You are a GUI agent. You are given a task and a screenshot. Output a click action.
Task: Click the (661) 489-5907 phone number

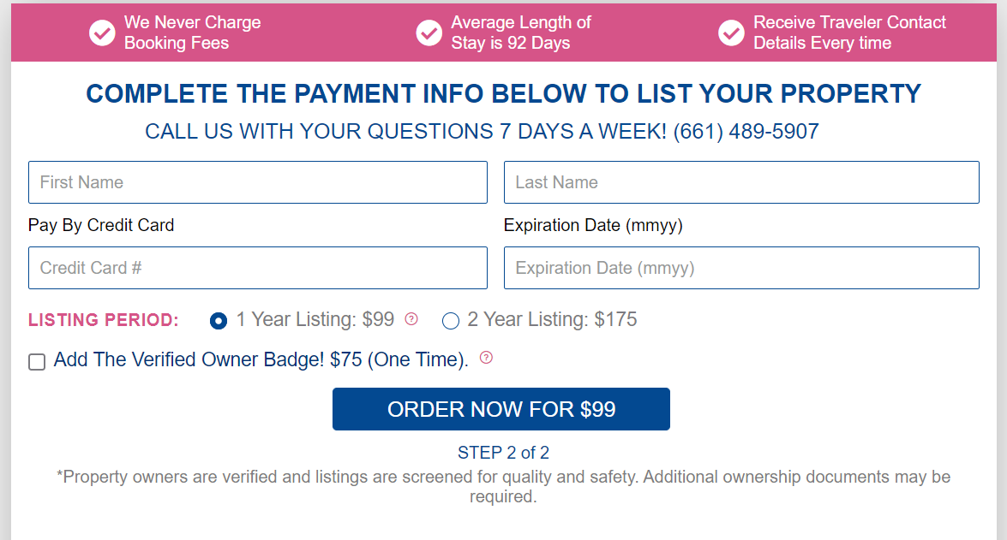746,132
